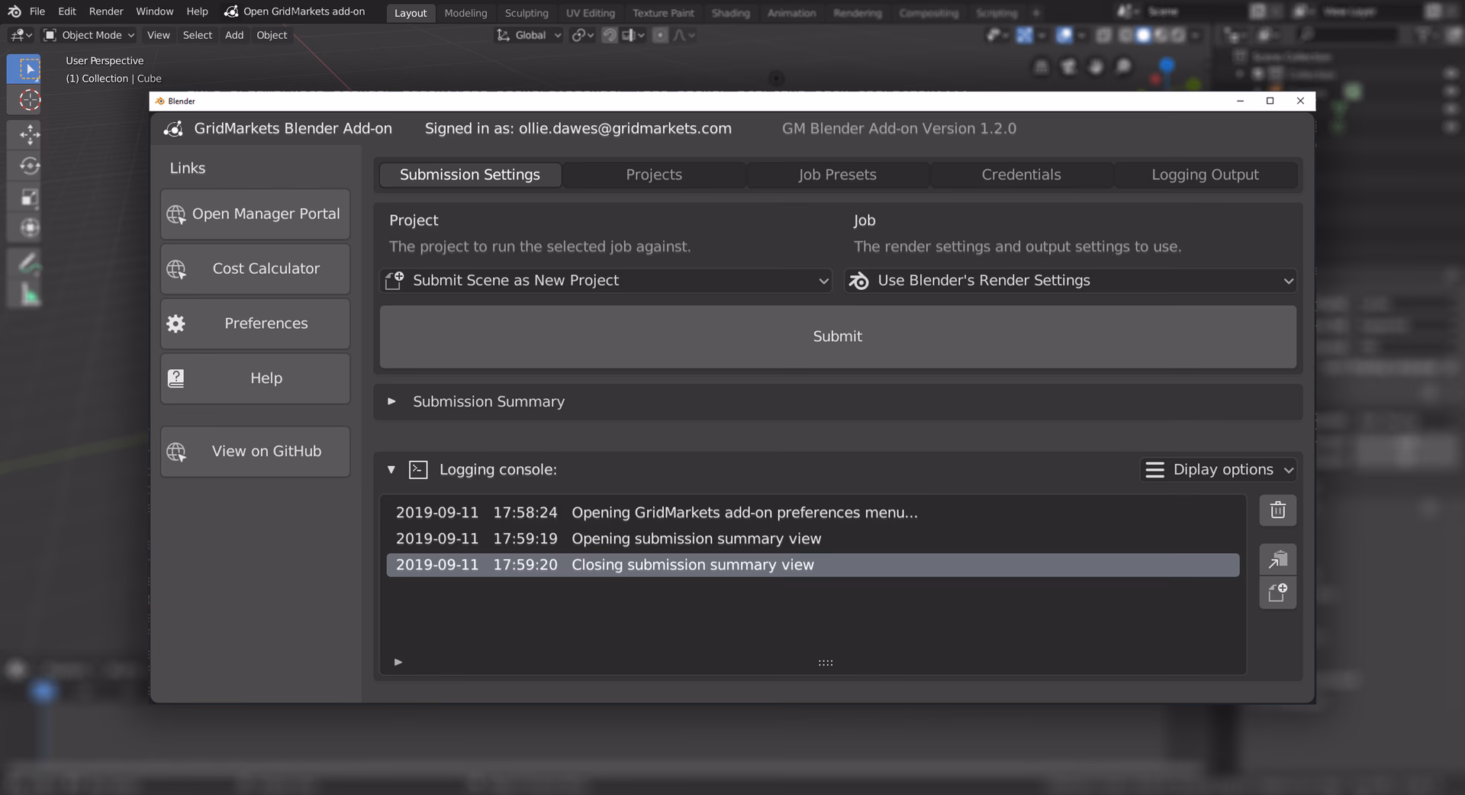Image resolution: width=1465 pixels, height=795 pixels.
Task: Switch to the Sculpting workspace tab
Action: pyautogui.click(x=526, y=13)
